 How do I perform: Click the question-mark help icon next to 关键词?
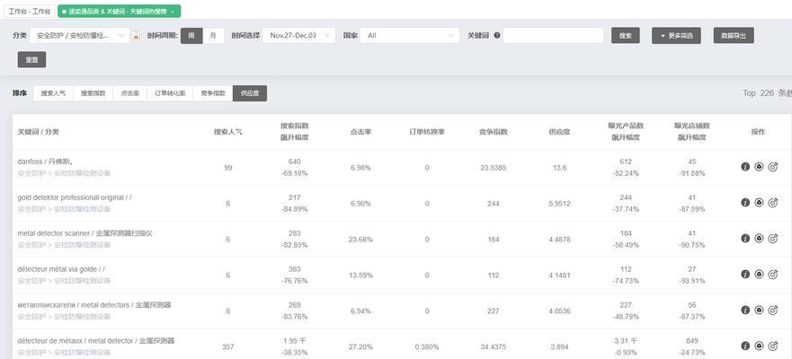pos(497,35)
